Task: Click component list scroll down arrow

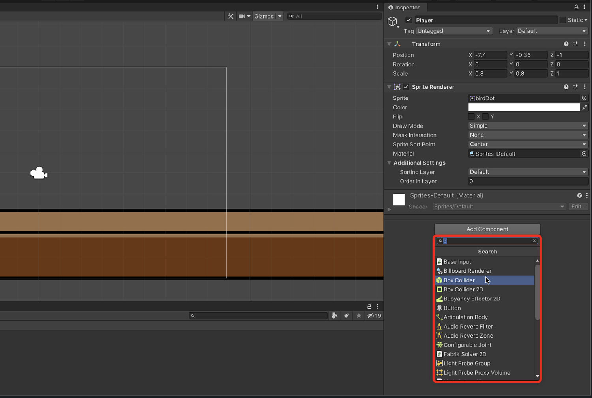Action: [x=537, y=377]
